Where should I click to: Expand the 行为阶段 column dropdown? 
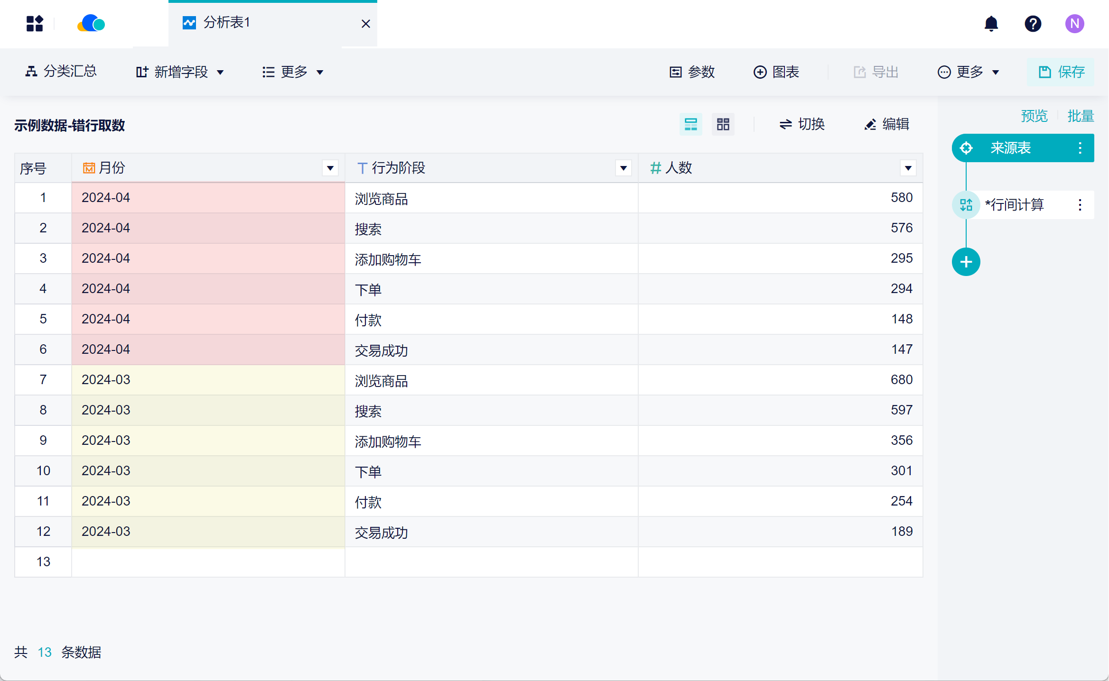[x=623, y=168]
